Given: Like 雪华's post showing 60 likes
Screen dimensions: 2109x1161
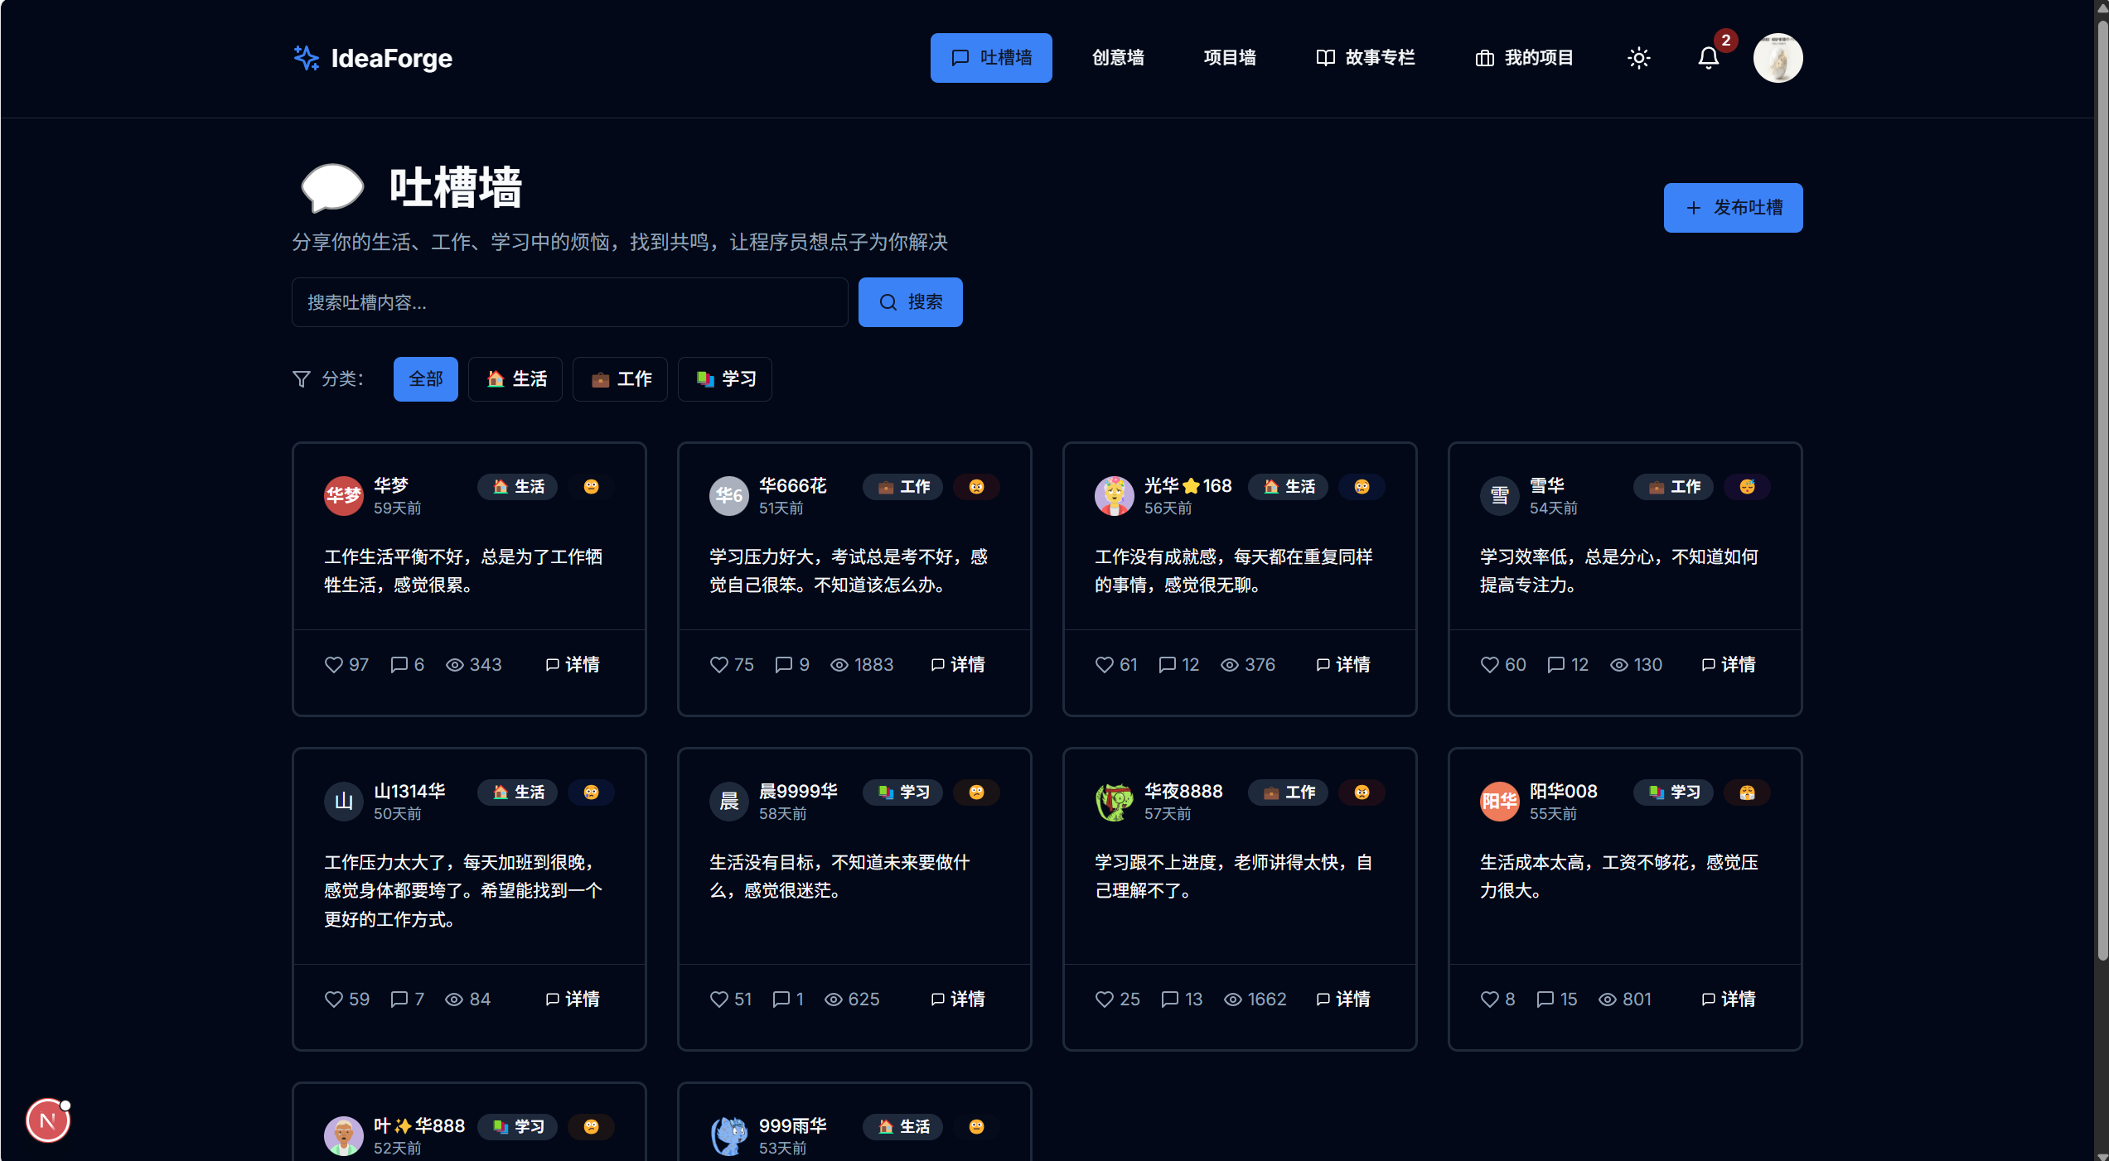Looking at the screenshot, I should pyautogui.click(x=1489, y=664).
